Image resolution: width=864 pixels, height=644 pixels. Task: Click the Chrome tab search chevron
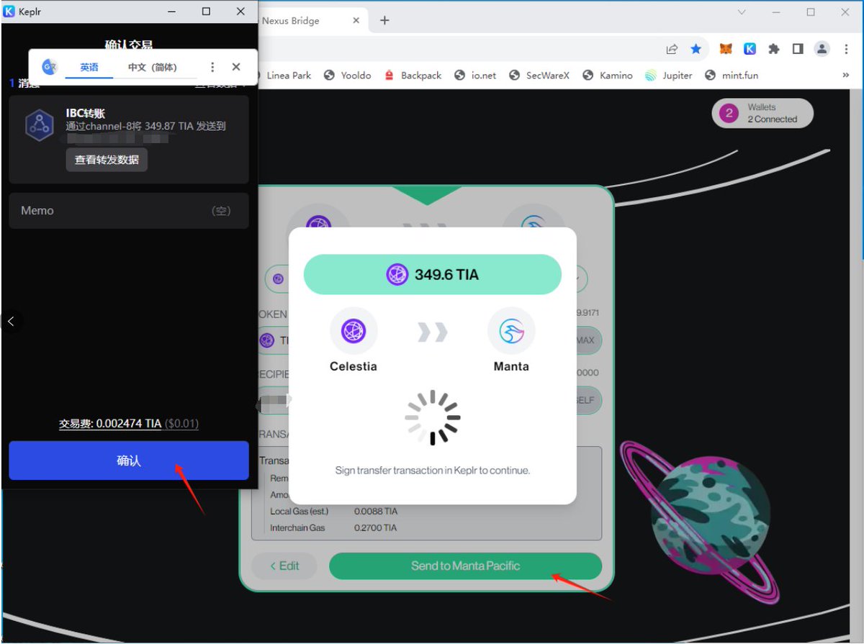(x=742, y=12)
